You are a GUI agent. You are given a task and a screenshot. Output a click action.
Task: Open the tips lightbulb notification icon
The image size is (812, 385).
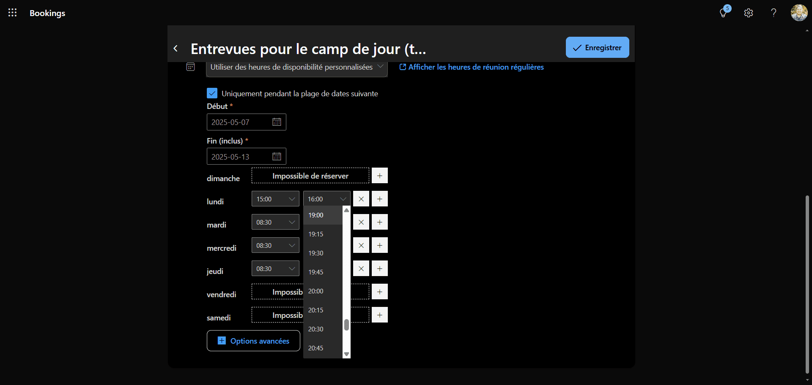click(x=724, y=13)
